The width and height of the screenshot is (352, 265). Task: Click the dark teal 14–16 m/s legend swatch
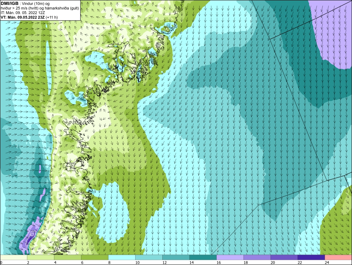pos(203,257)
